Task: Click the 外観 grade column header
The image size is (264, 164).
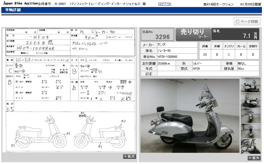Action: click(217, 46)
